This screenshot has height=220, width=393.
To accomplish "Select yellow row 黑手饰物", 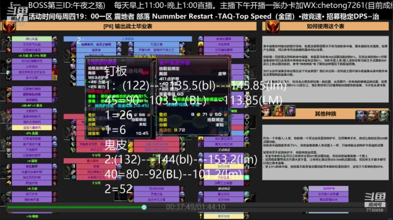I will pyautogui.click(x=224, y=216).
